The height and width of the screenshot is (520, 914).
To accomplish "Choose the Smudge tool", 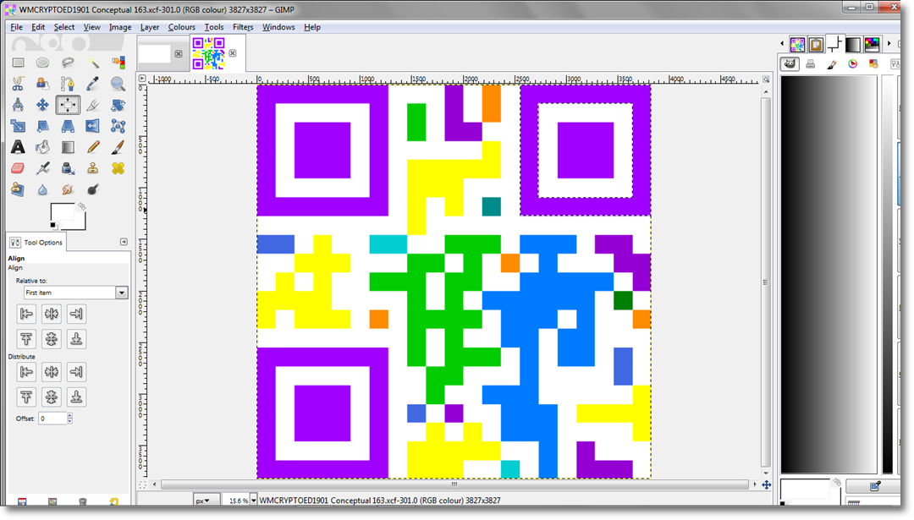I will tap(68, 189).
